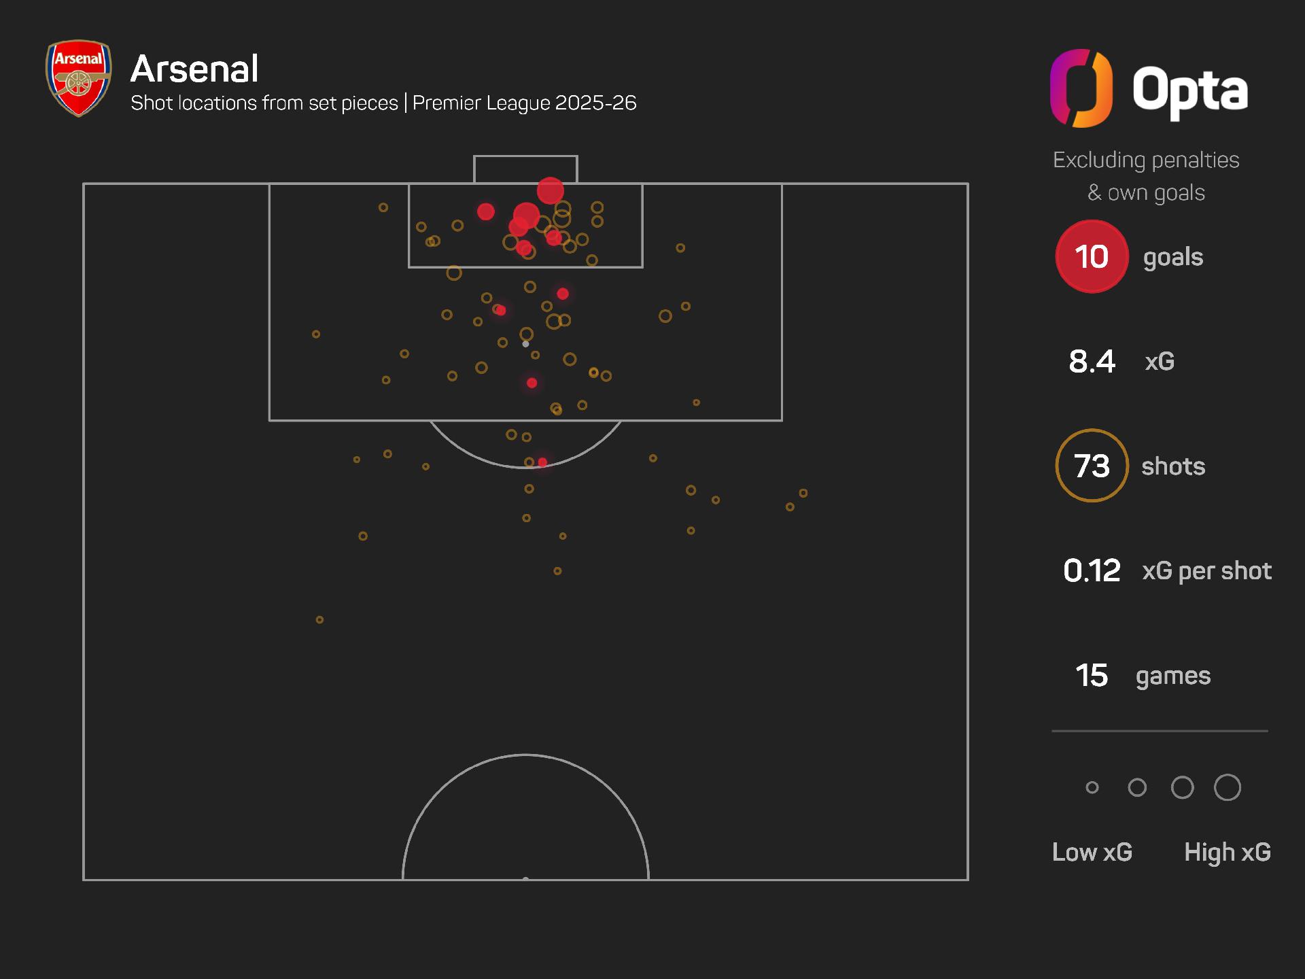
Task: Click the 8.4 xG value
Action: click(1092, 361)
